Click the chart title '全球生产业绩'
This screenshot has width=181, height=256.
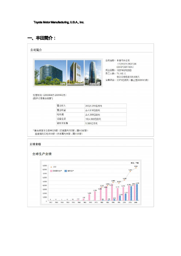pos(42,154)
